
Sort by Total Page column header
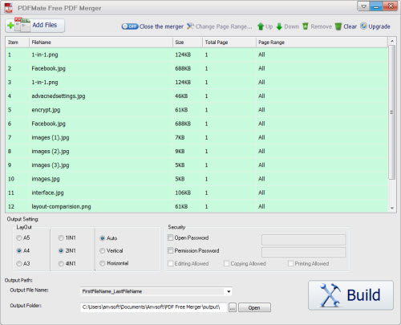tap(229, 43)
